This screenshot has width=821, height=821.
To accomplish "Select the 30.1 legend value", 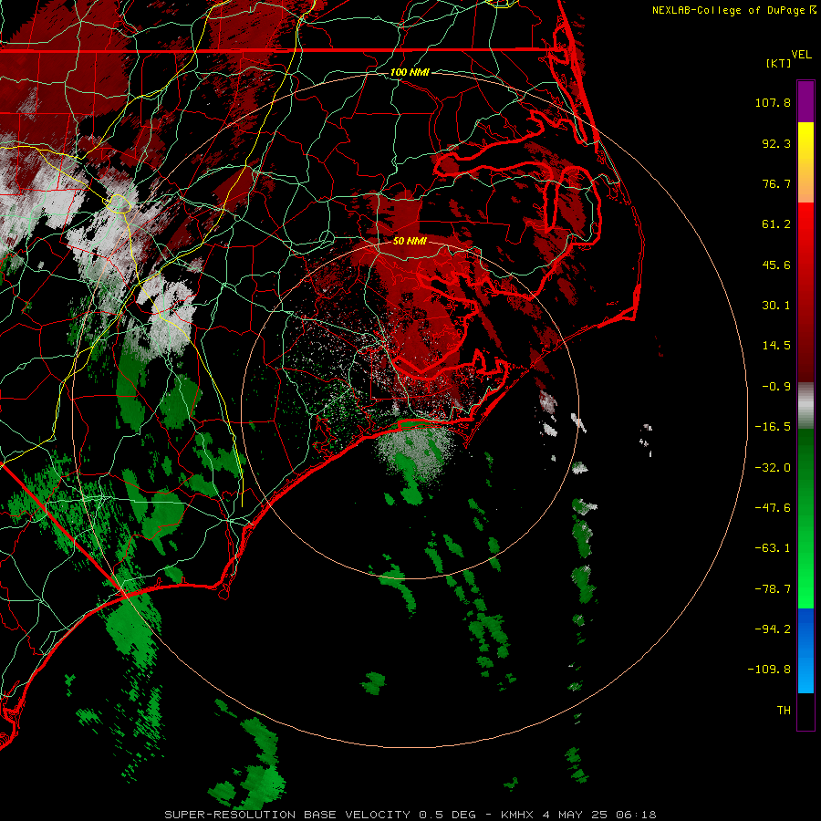I will [x=776, y=306].
